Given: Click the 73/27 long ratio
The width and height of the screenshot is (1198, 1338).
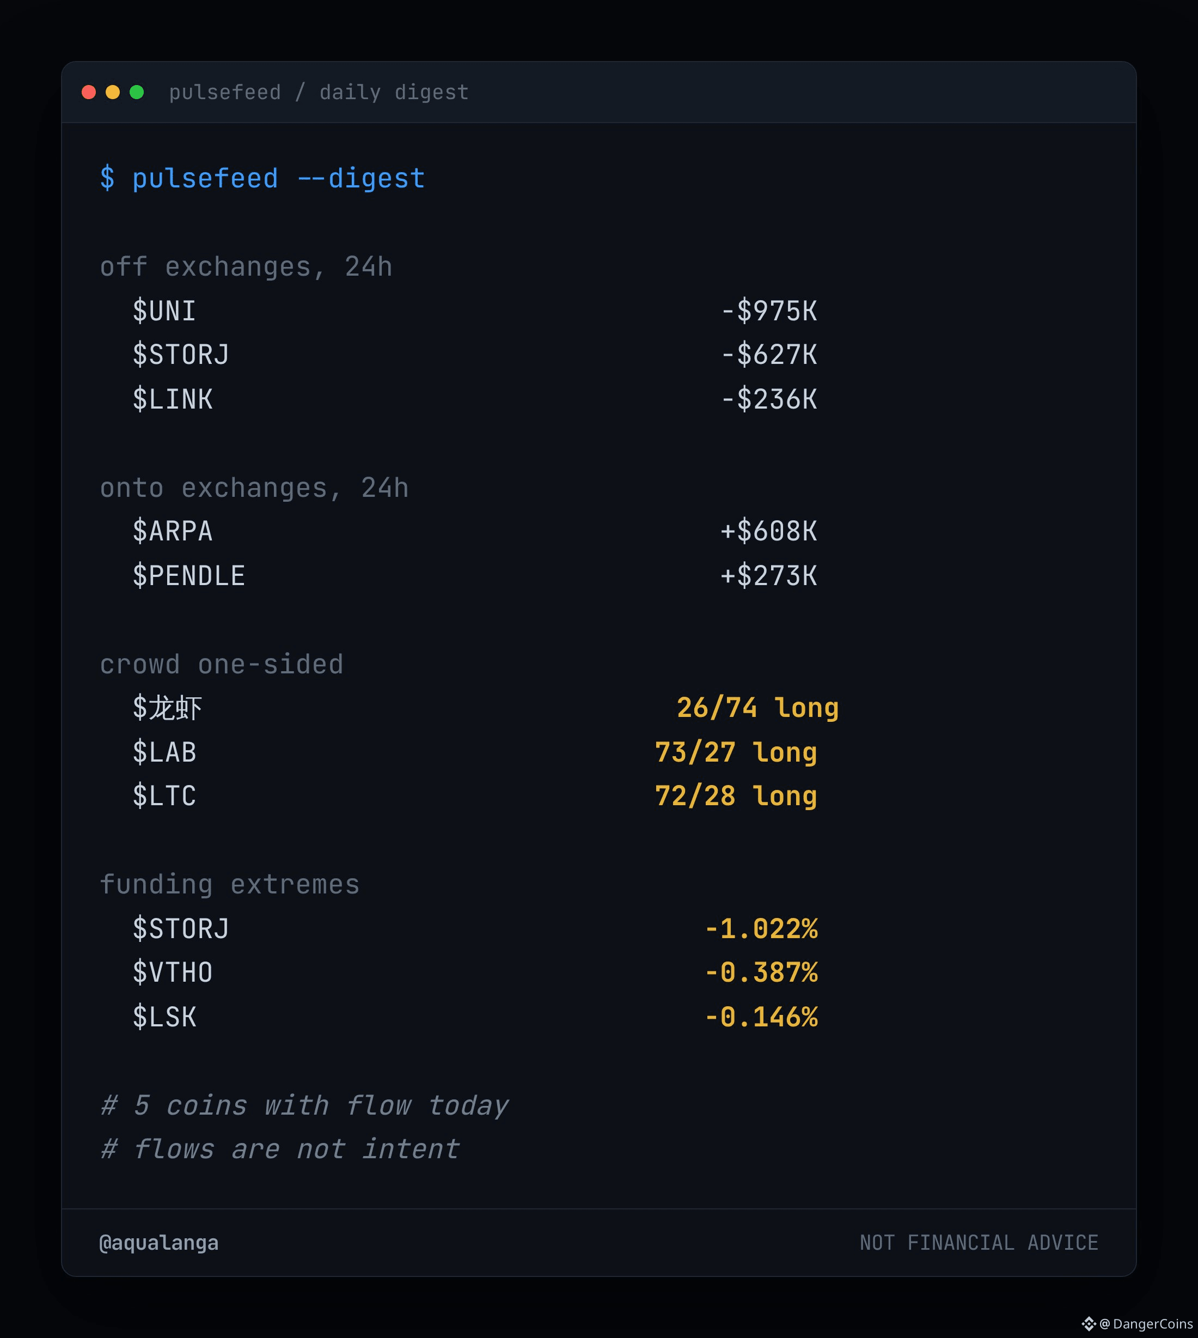Looking at the screenshot, I should 736,752.
